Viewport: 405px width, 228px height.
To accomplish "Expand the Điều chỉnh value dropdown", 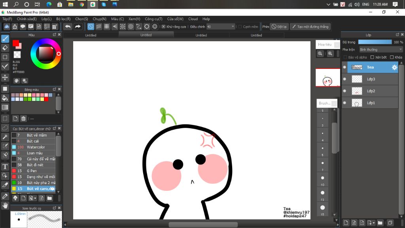I will coord(233,27).
